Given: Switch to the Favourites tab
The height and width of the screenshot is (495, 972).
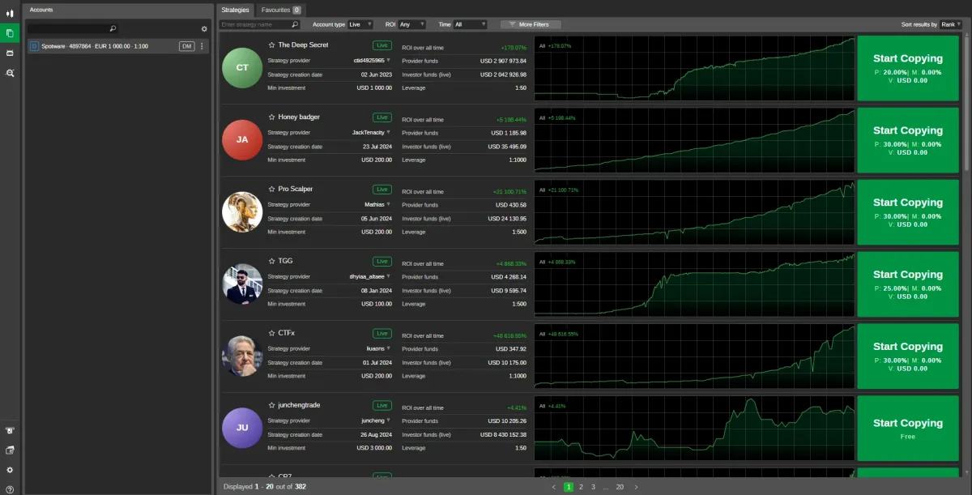Looking at the screenshot, I should pyautogui.click(x=281, y=10).
